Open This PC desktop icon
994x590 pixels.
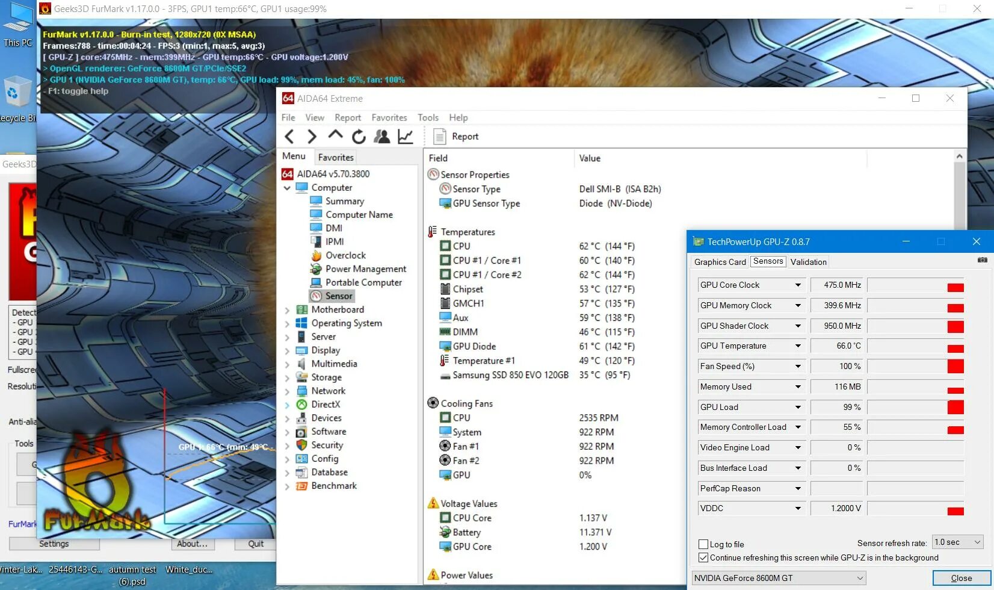pos(18,25)
